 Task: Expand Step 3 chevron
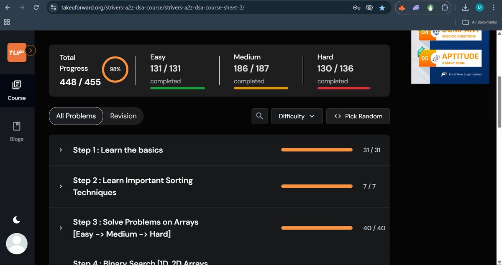coord(61,228)
